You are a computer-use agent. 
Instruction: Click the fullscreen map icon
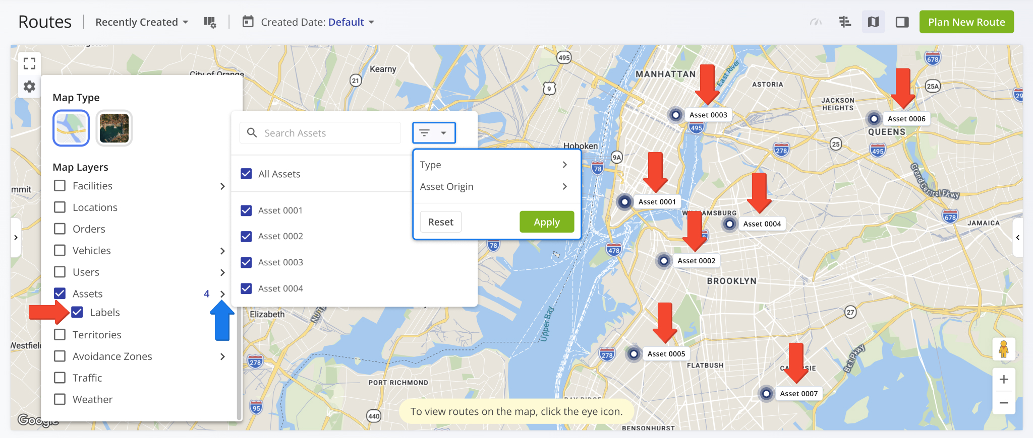[x=29, y=63]
